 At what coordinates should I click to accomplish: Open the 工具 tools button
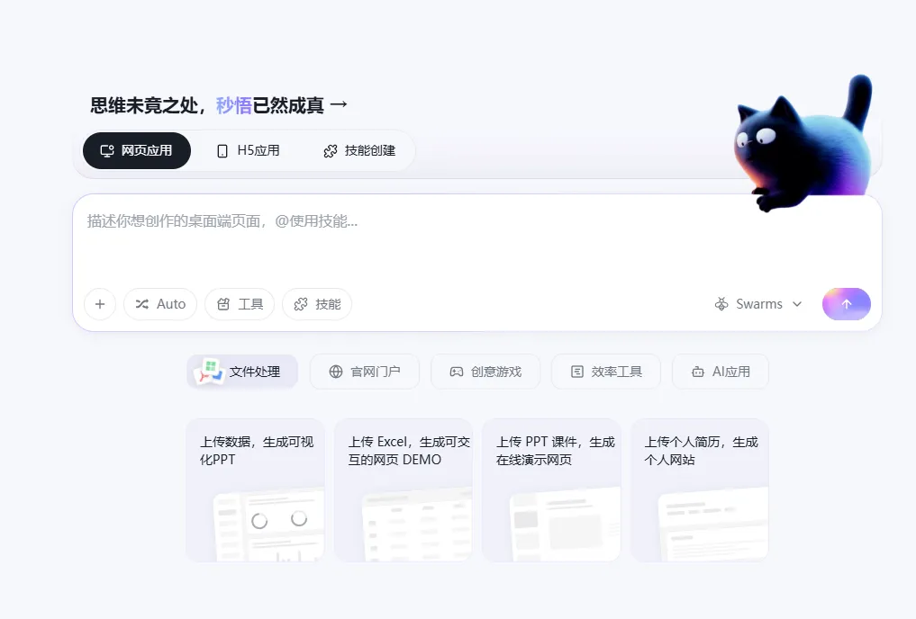[x=240, y=304]
